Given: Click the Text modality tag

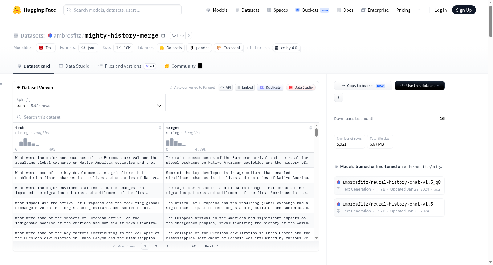Looking at the screenshot, I should (x=46, y=48).
